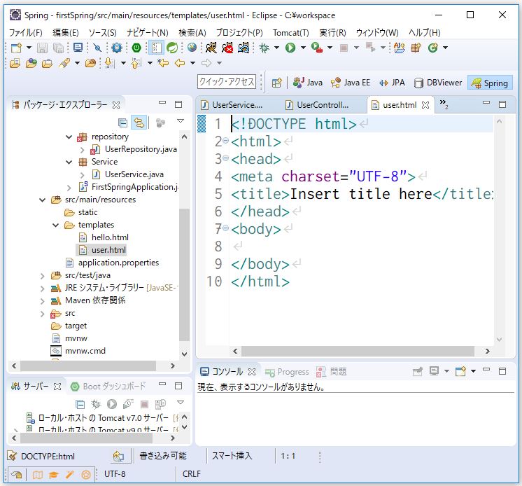This screenshot has height=486, width=522.
Task: Switch to the DBViewer perspective
Action: click(438, 83)
